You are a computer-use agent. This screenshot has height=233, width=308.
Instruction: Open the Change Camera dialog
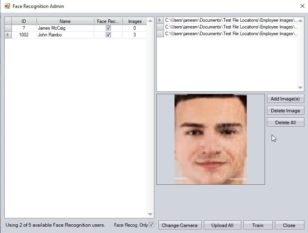click(x=180, y=225)
